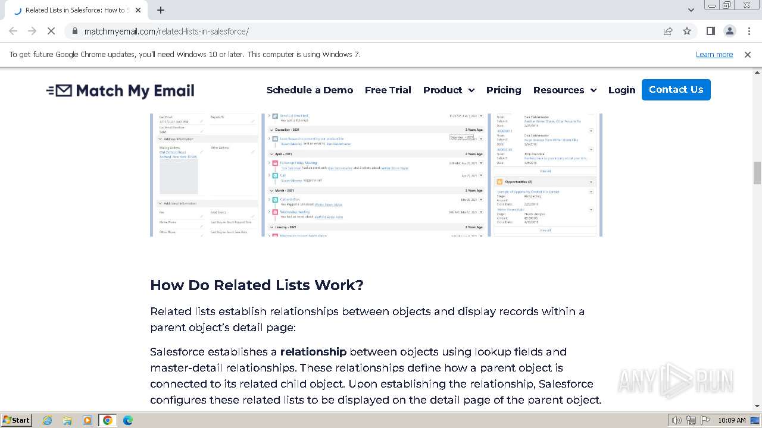This screenshot has height=428, width=762.
Task: Click the Contact Us button
Action: click(676, 90)
